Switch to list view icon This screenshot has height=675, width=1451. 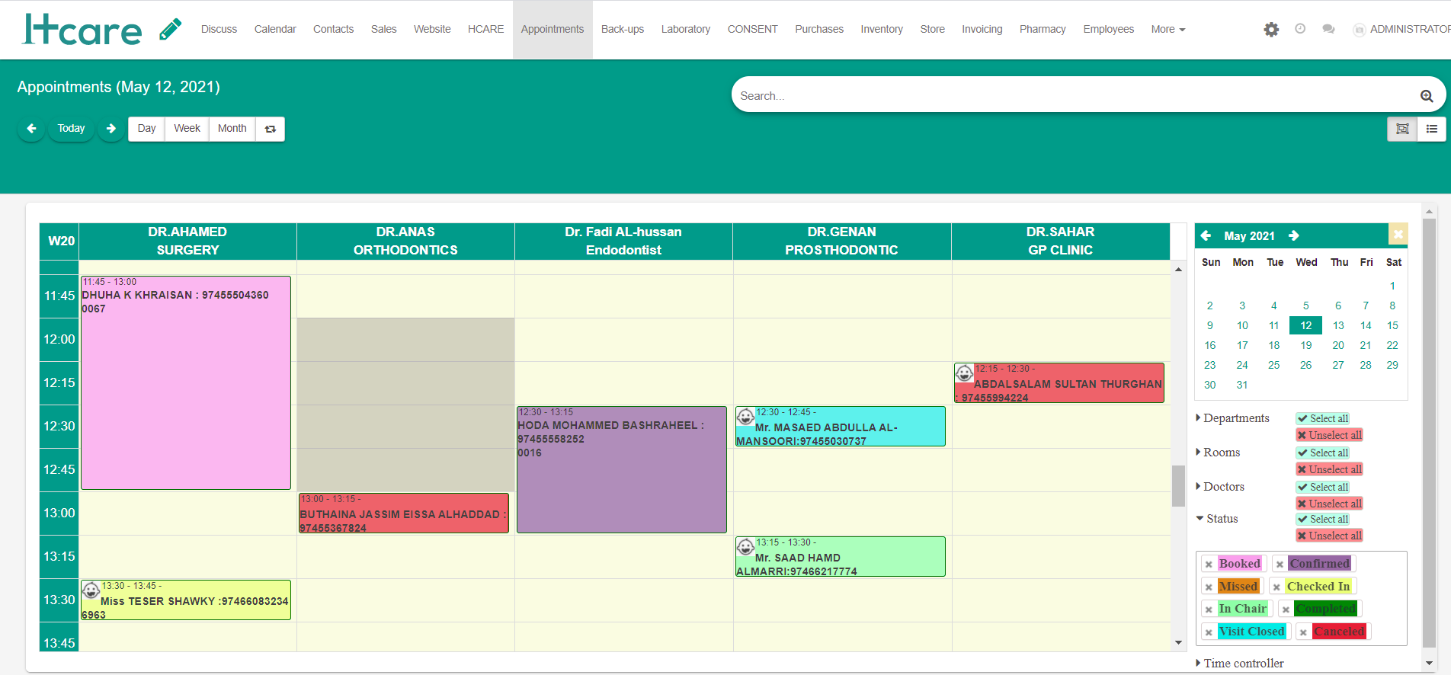click(1432, 129)
